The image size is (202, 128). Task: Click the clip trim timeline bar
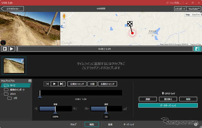pyautogui.click(x=81, y=93)
